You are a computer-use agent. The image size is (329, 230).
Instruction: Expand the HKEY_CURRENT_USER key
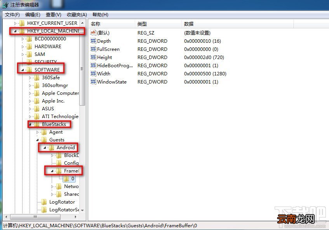click(x=15, y=23)
